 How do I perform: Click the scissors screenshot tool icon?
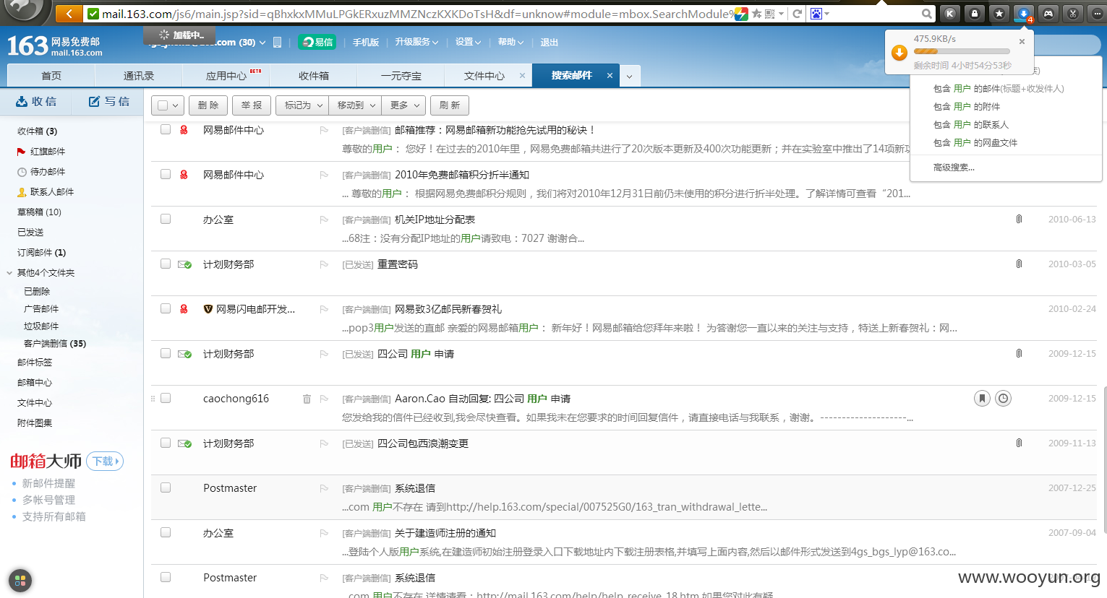(1073, 13)
